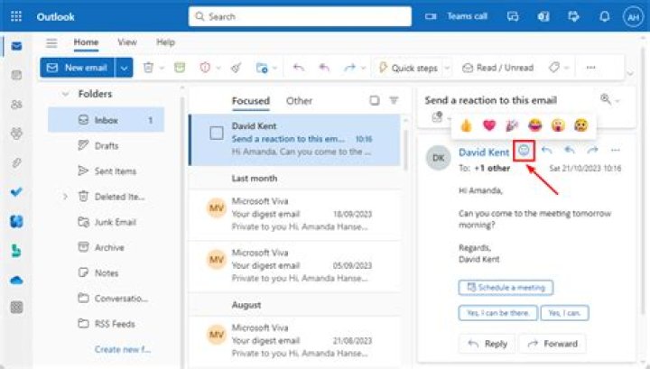Screen dimensions: 650x369
Task: Collapse the Folders tree section
Action: point(65,94)
